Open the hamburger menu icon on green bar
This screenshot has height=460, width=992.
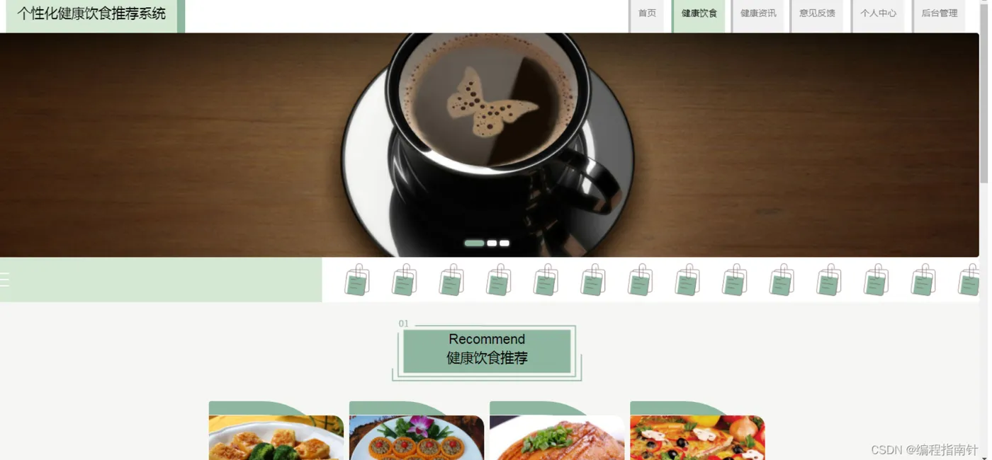(4, 280)
